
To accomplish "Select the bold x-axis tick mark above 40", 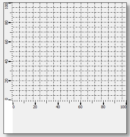I will (x=58, y=104).
